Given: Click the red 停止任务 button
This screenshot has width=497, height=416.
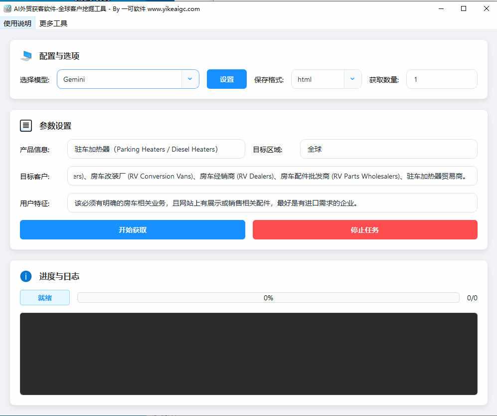Looking at the screenshot, I should (x=364, y=229).
